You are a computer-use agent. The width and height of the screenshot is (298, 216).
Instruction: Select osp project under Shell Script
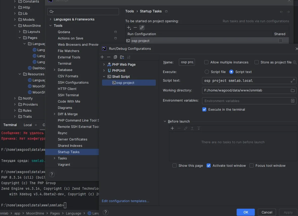coord(129,83)
